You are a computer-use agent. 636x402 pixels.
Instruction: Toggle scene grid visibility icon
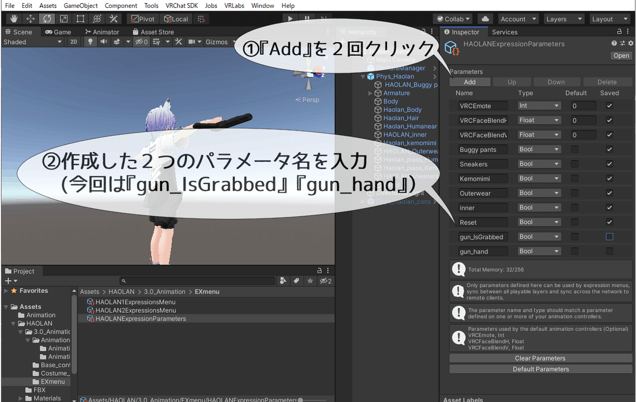157,42
